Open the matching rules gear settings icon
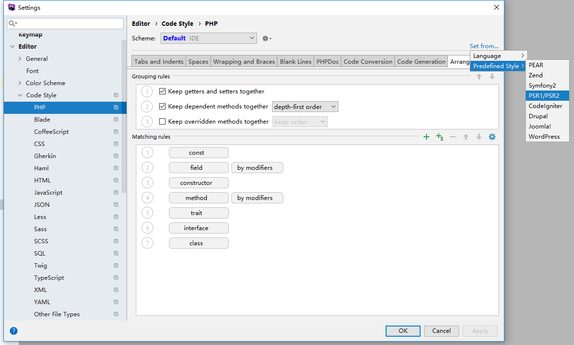The image size is (574, 345). [492, 137]
